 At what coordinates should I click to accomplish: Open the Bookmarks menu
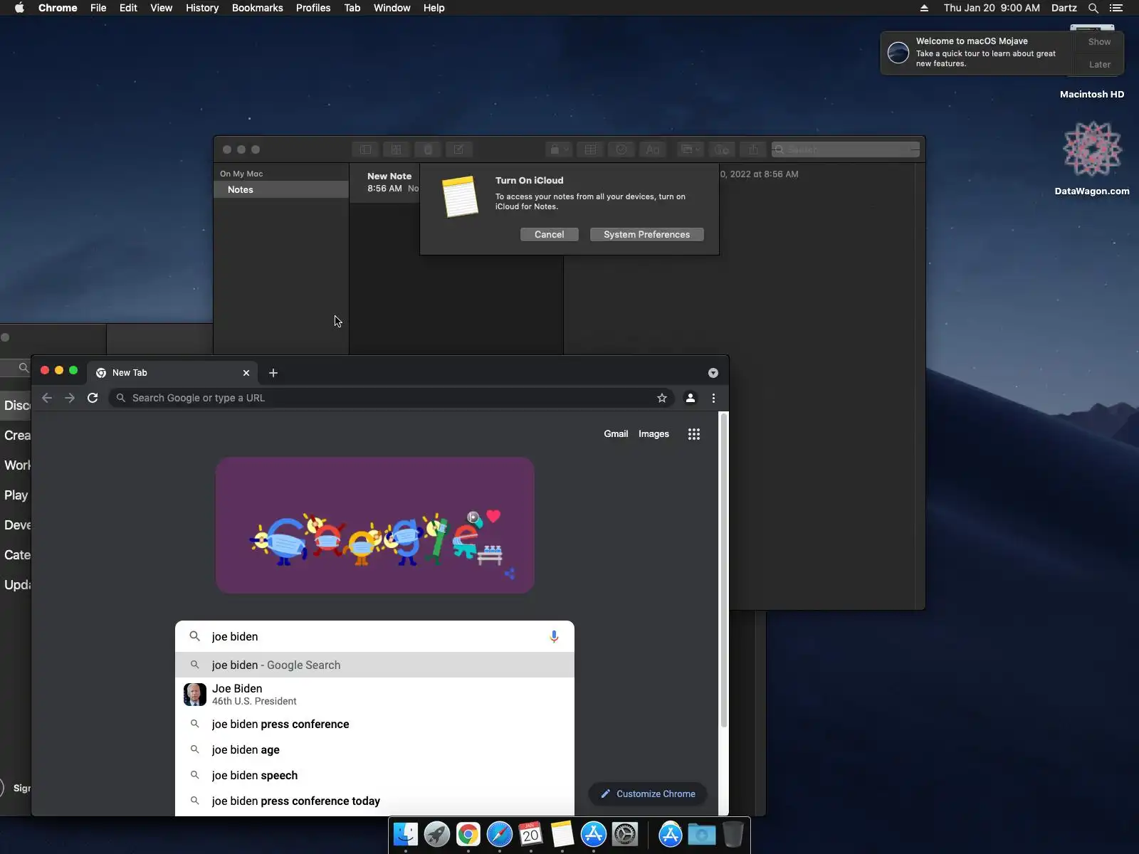(258, 8)
